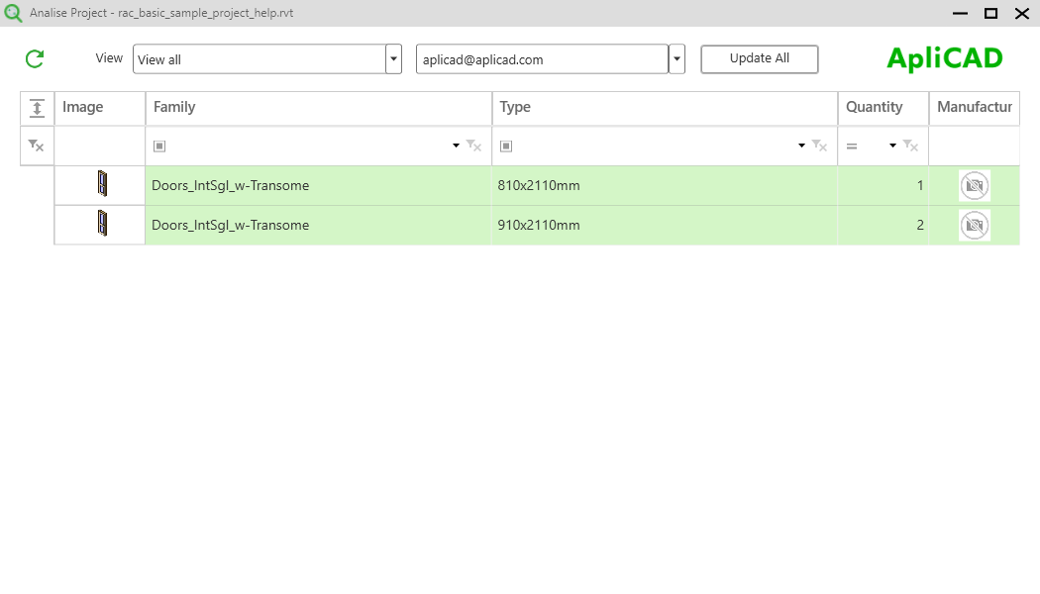This screenshot has width=1040, height=594.
Task: Clear the Type column filter icon
Action: [819, 146]
